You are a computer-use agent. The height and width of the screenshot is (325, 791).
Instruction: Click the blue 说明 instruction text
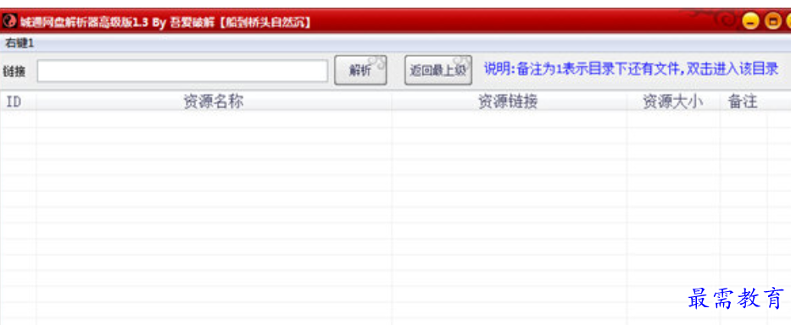pos(631,69)
